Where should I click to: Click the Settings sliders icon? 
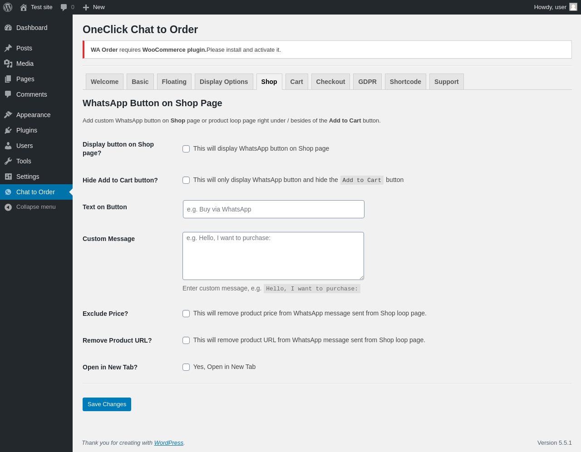(8, 177)
